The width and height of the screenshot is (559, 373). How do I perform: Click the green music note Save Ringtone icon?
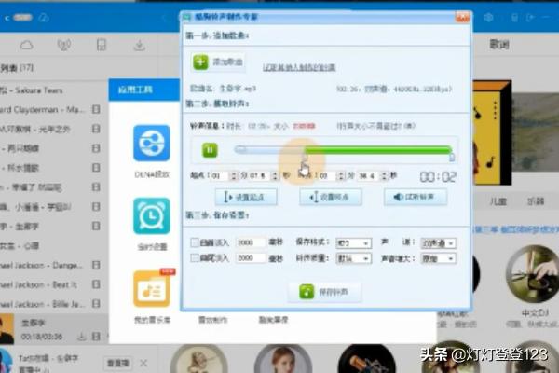coord(307,292)
